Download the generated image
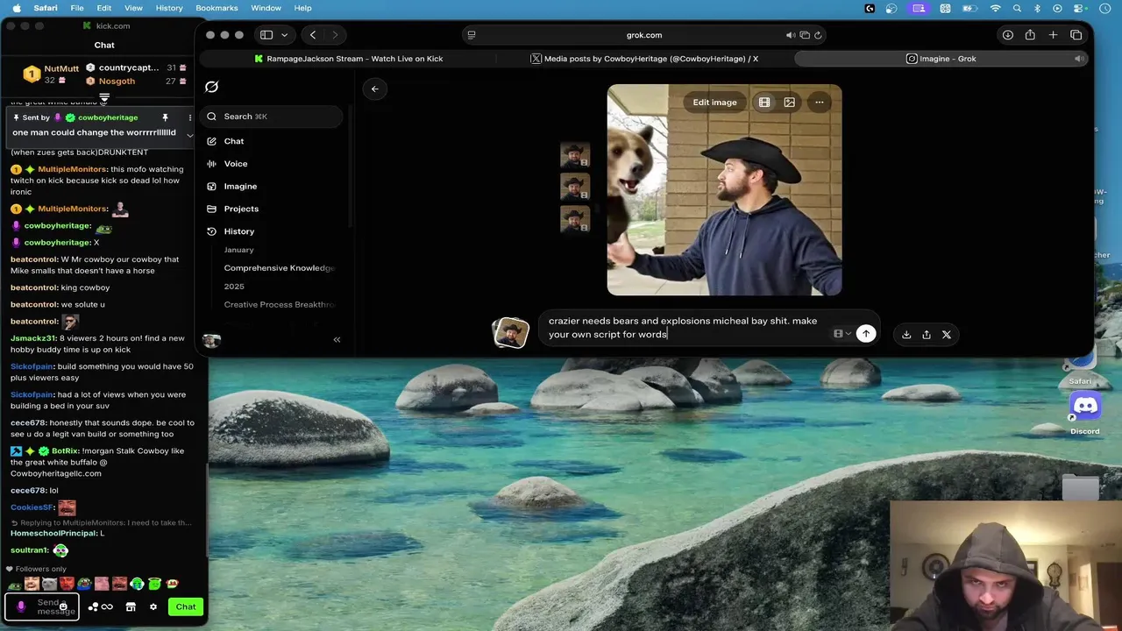Viewport: 1122px width, 631px height. [x=906, y=335]
